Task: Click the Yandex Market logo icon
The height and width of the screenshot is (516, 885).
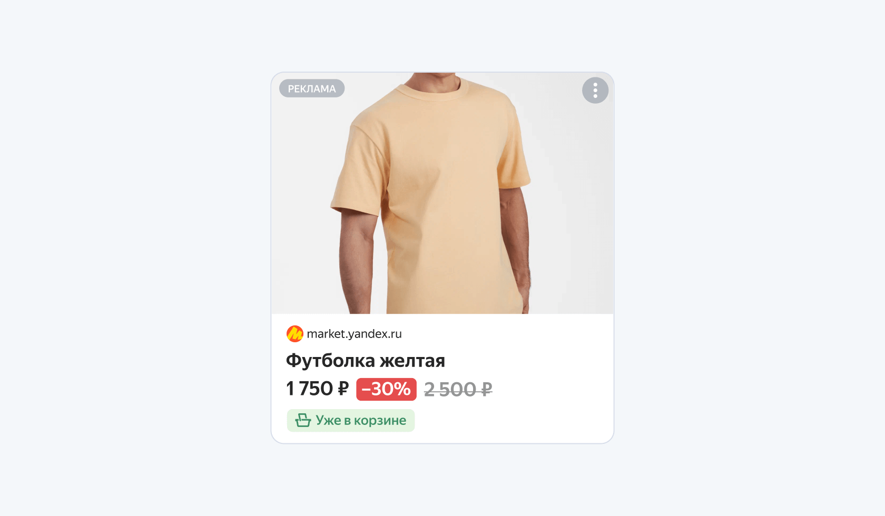Action: (295, 334)
